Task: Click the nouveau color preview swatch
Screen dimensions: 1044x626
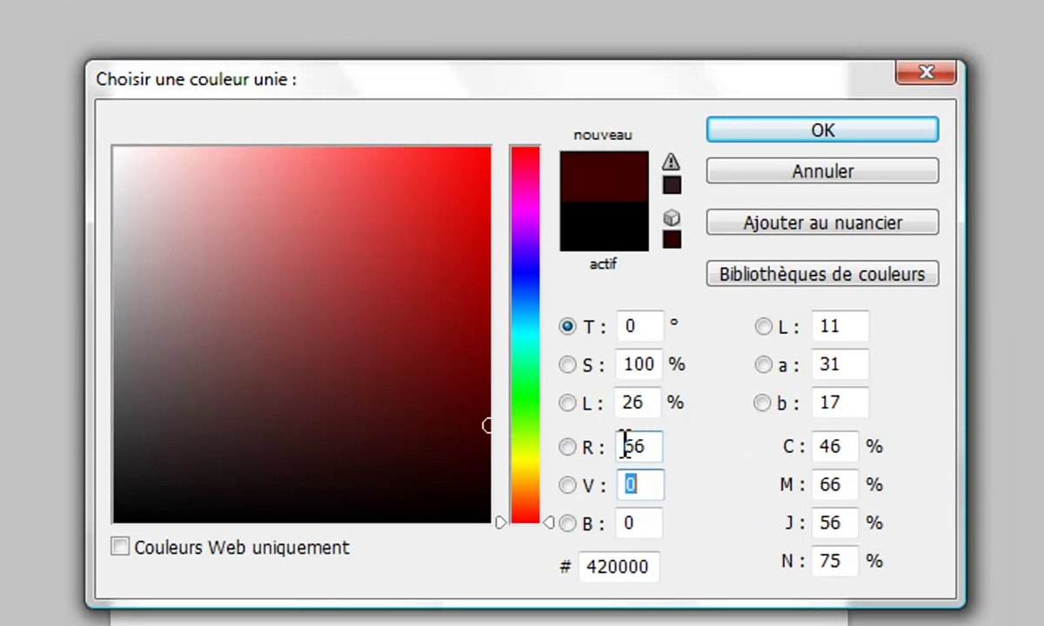Action: (604, 176)
